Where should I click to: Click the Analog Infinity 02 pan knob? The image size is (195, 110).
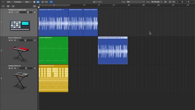[35, 68]
